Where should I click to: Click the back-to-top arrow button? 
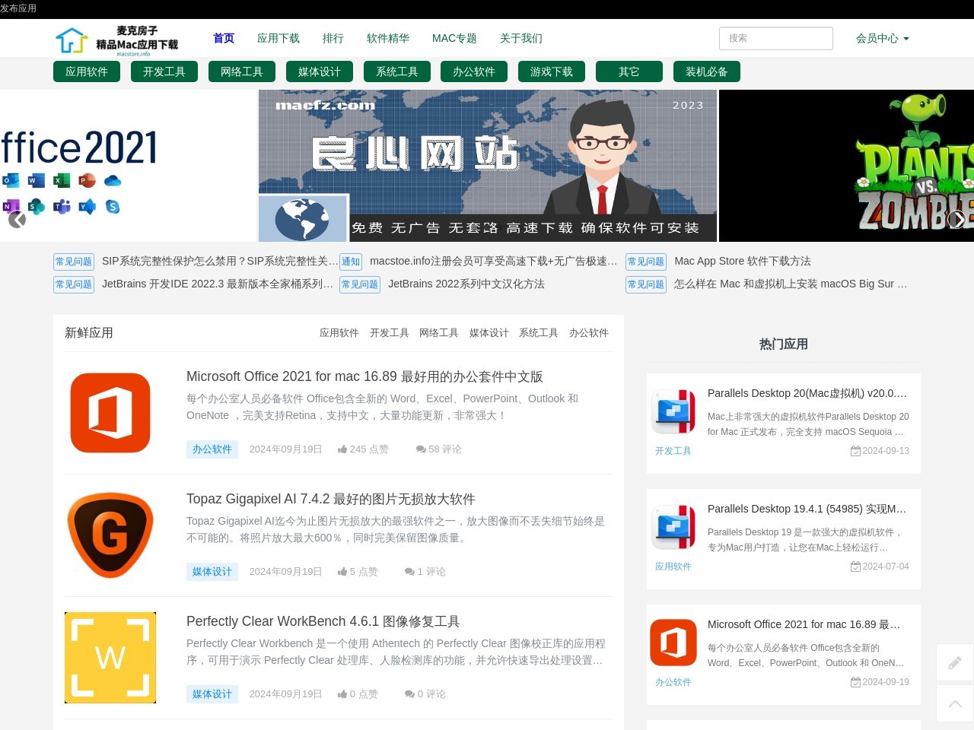(955, 703)
